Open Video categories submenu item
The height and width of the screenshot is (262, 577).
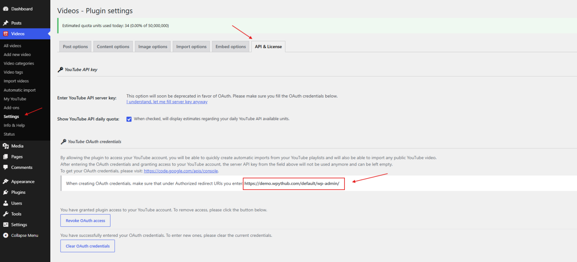(x=19, y=63)
